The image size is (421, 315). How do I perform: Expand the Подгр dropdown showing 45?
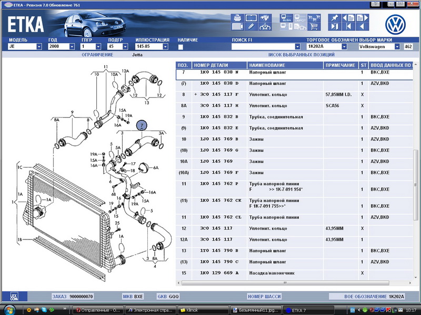pos(125,47)
